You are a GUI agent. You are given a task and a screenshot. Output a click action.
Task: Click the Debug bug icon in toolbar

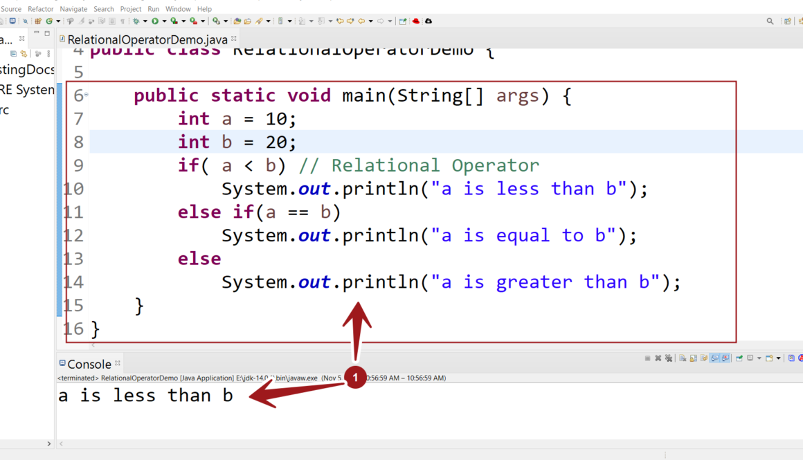136,21
